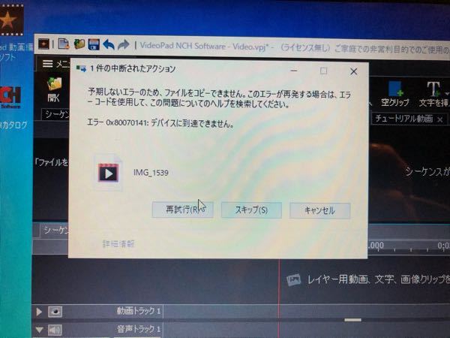Click the redo arrow icon

(x=124, y=44)
